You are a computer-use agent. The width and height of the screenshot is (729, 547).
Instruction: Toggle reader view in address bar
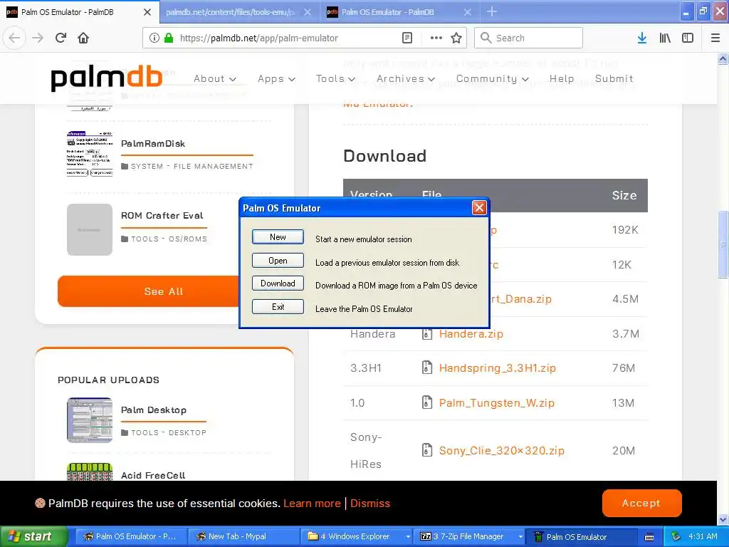coord(407,38)
